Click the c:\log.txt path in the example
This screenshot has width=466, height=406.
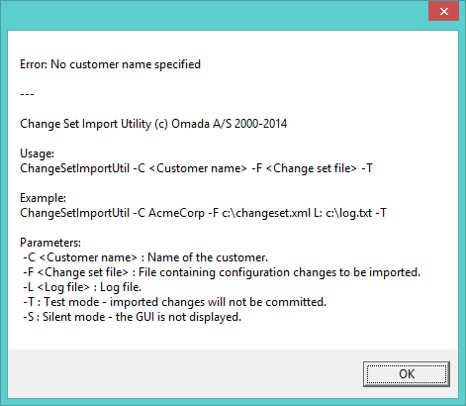349,213
